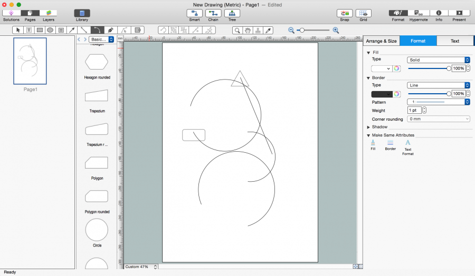Select the rectangle drawing tool

pos(40,31)
